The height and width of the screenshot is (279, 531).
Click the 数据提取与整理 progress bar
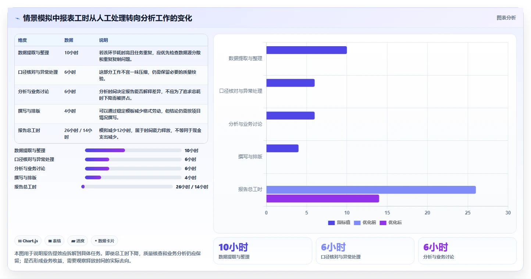(133, 150)
